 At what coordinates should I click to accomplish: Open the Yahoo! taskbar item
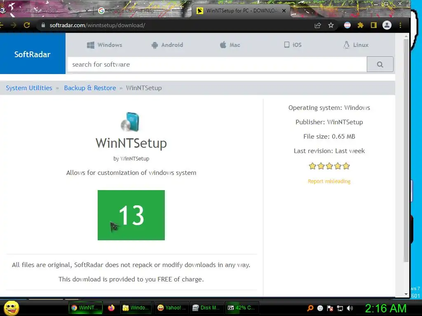tap(171, 308)
